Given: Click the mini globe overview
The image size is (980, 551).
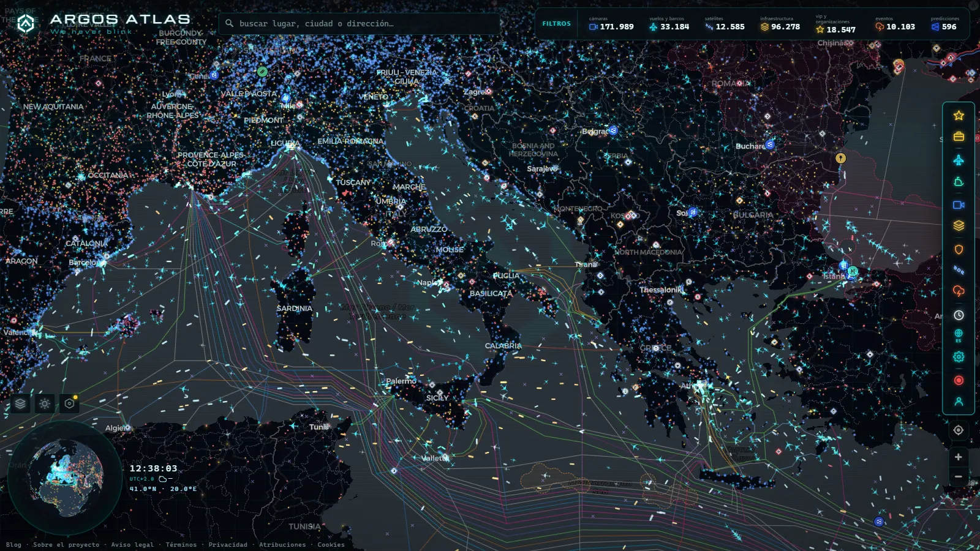Looking at the screenshot, I should click(x=65, y=479).
